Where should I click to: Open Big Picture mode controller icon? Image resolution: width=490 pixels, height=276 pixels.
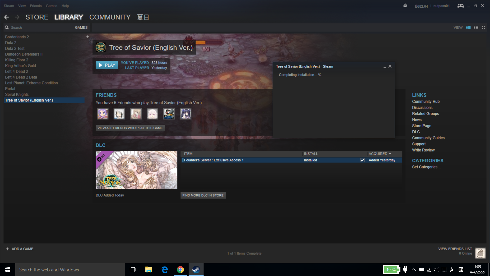click(x=460, y=6)
